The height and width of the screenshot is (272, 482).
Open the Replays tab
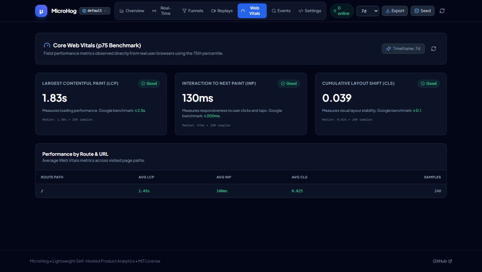click(222, 11)
